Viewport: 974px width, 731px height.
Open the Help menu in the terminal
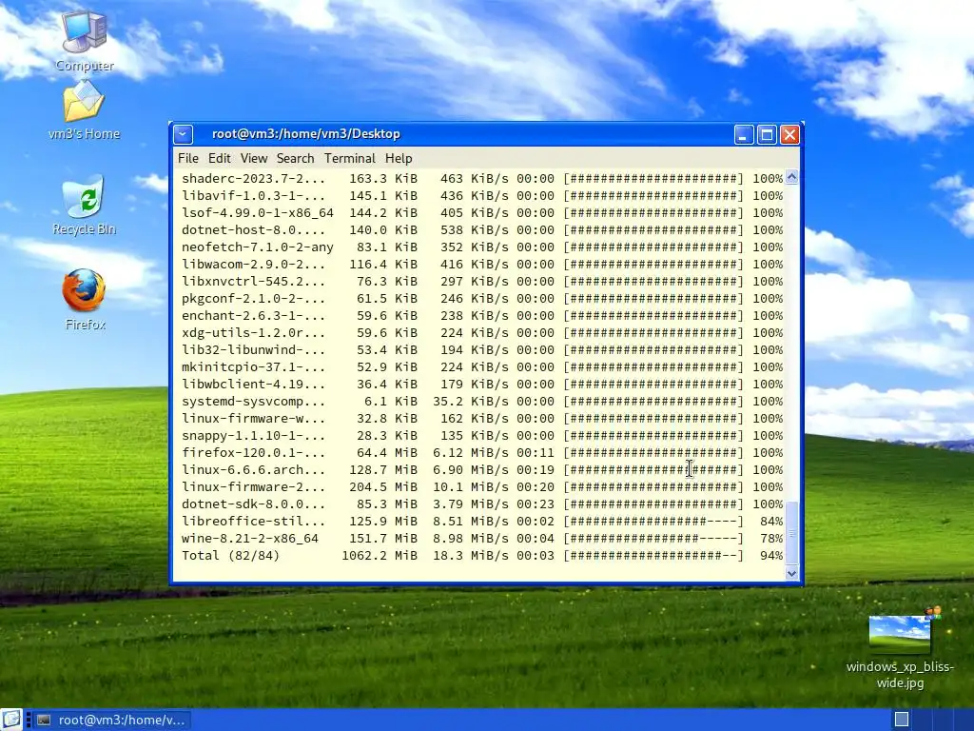pyautogui.click(x=399, y=159)
